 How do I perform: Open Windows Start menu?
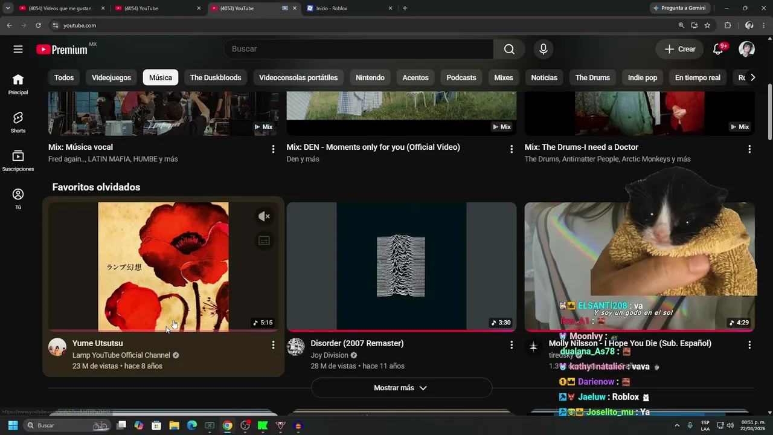coord(13,425)
